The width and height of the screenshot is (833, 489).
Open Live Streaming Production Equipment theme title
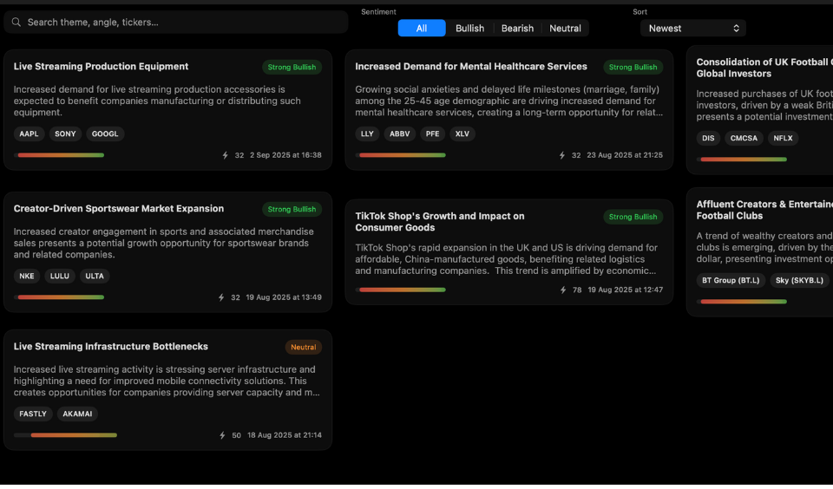tap(101, 67)
